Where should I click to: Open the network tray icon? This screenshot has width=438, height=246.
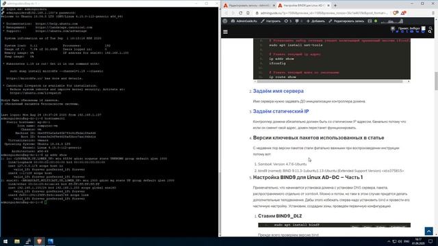(394, 241)
